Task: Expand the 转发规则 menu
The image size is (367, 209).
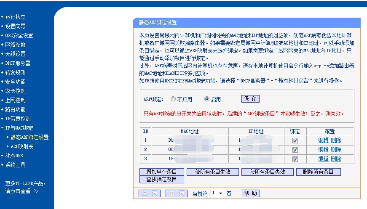Action: point(15,72)
